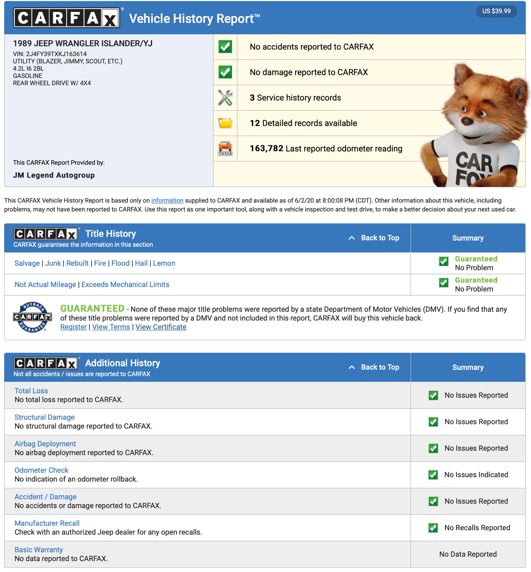This screenshot has height=572, width=531.
Task: Click 'No damage reported to CARFAX' text
Action: coord(309,72)
